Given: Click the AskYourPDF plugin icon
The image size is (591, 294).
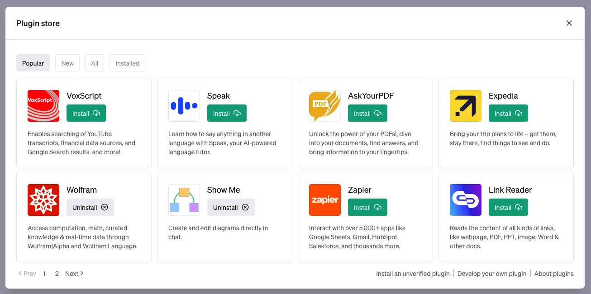Looking at the screenshot, I should pyautogui.click(x=324, y=105).
